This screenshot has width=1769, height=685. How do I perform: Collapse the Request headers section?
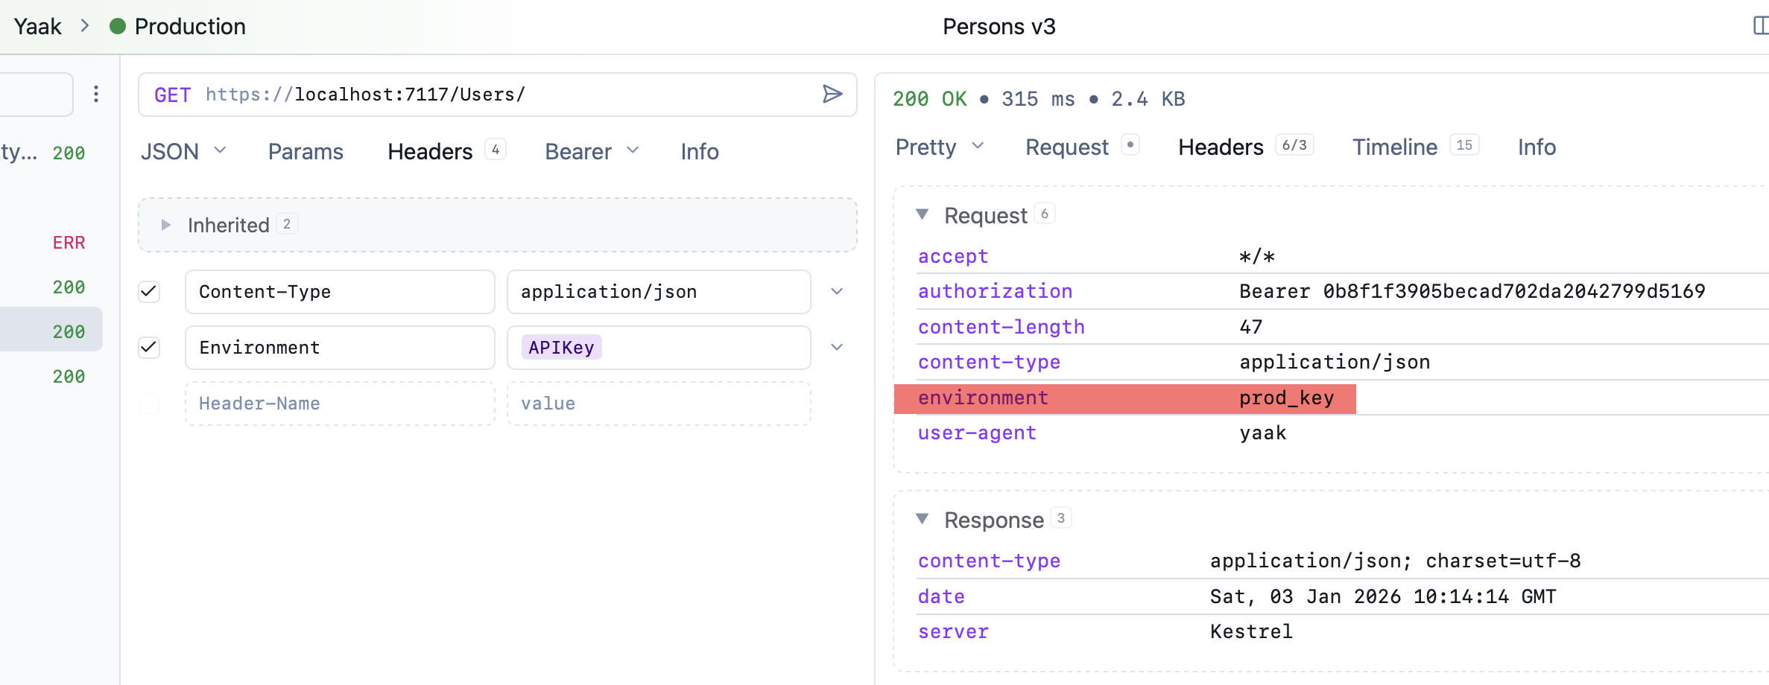tap(923, 215)
